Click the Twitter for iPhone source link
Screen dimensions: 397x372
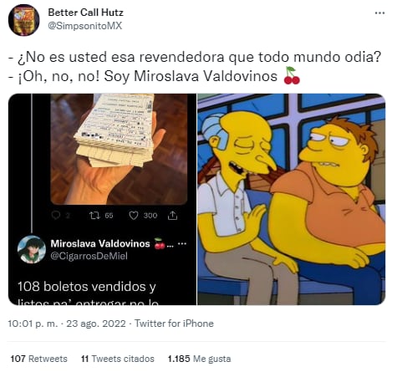(174, 324)
